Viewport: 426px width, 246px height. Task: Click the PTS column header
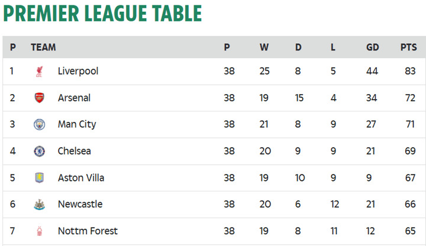tap(408, 47)
